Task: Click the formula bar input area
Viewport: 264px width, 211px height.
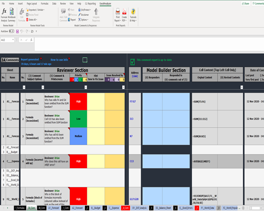Action: pos(149,44)
